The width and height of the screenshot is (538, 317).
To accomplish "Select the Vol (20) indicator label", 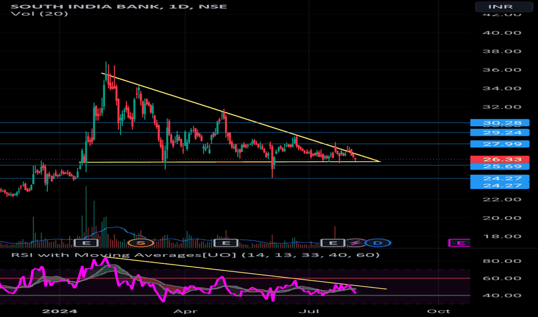I will click(x=39, y=14).
